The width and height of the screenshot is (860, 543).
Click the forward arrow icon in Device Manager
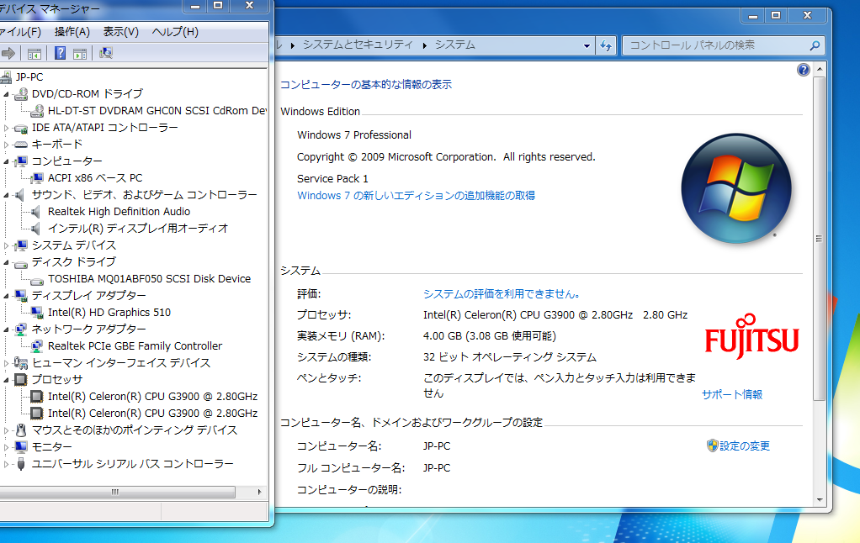point(8,53)
